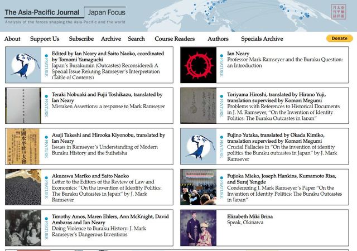Open 'Professor Mark Ramseyer and the Buraku Question' article
The image size is (357, 251).
285,62
